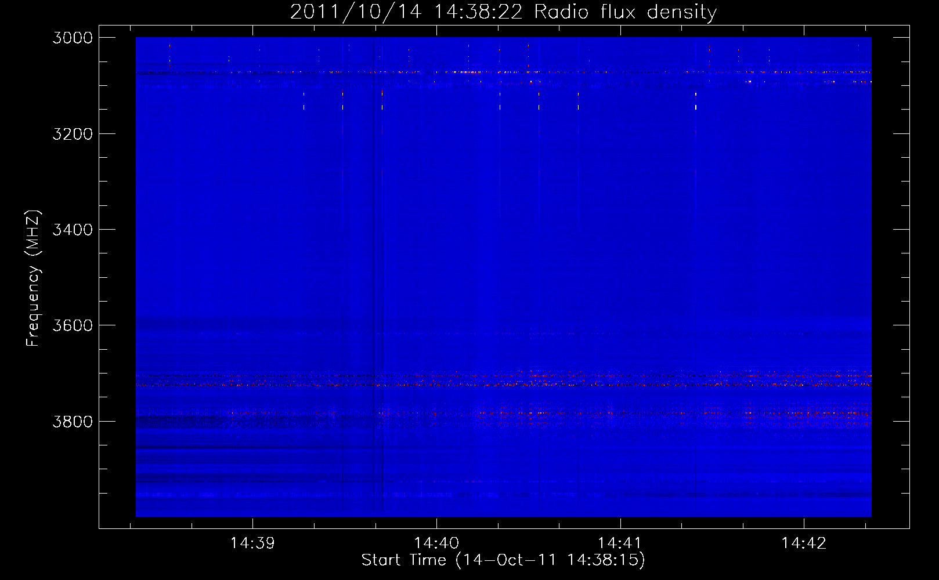939x580 pixels.
Task: Click the 3800 frequency tick label
Action: point(73,422)
